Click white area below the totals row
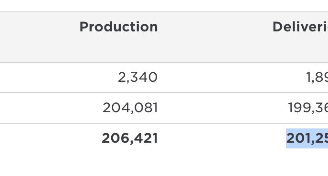 pyautogui.click(x=164, y=165)
